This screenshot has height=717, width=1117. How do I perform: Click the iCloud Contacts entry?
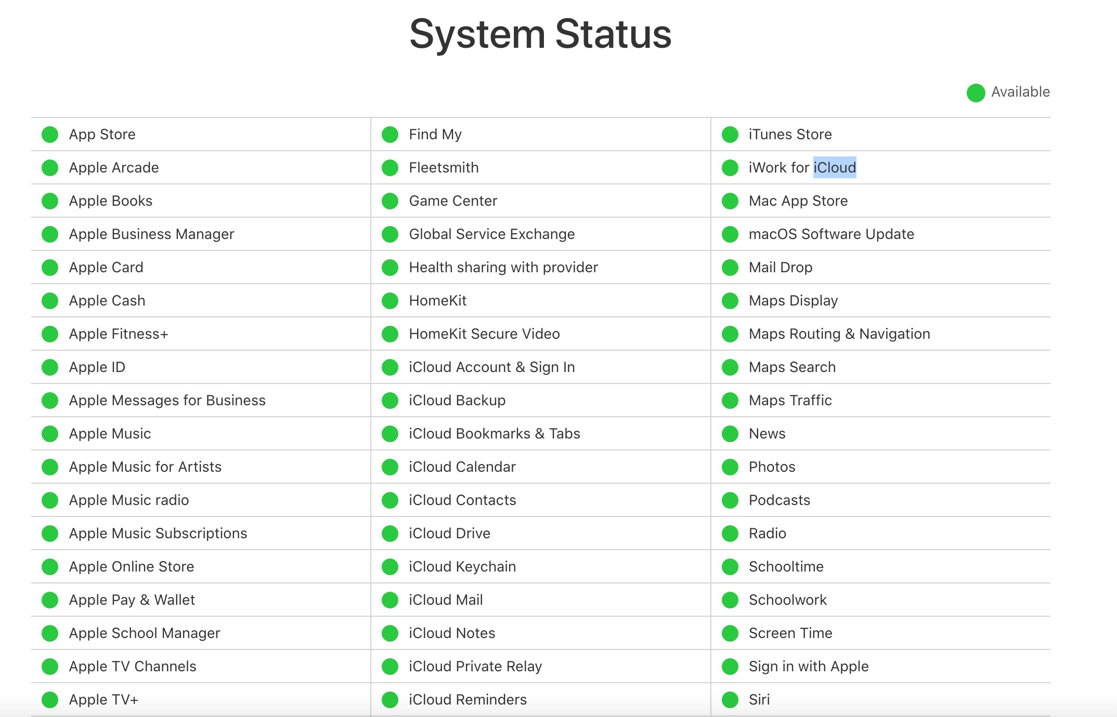tap(463, 500)
